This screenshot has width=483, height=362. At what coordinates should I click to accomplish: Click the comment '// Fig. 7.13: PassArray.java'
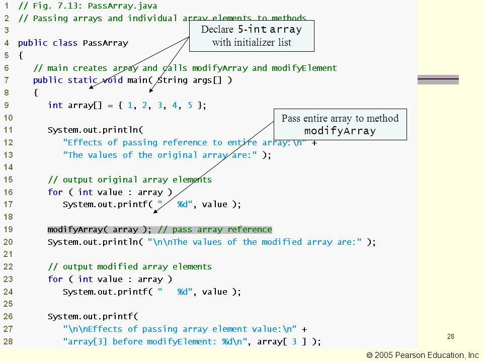88,6
